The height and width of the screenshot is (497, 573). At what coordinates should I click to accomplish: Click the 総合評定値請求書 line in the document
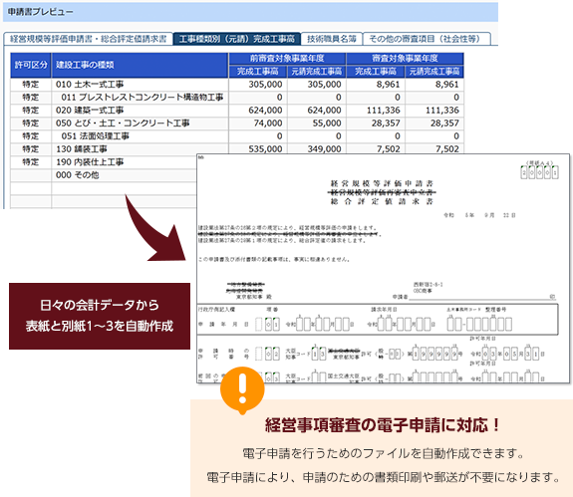coord(382,201)
